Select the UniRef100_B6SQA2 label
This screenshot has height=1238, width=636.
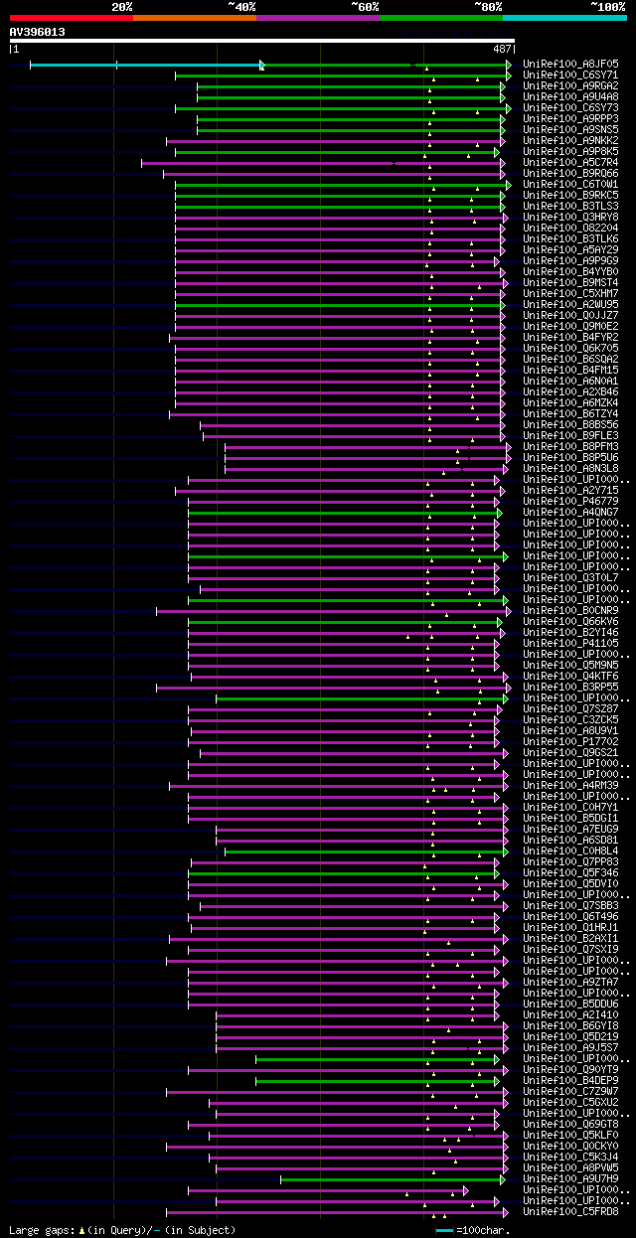point(571,360)
